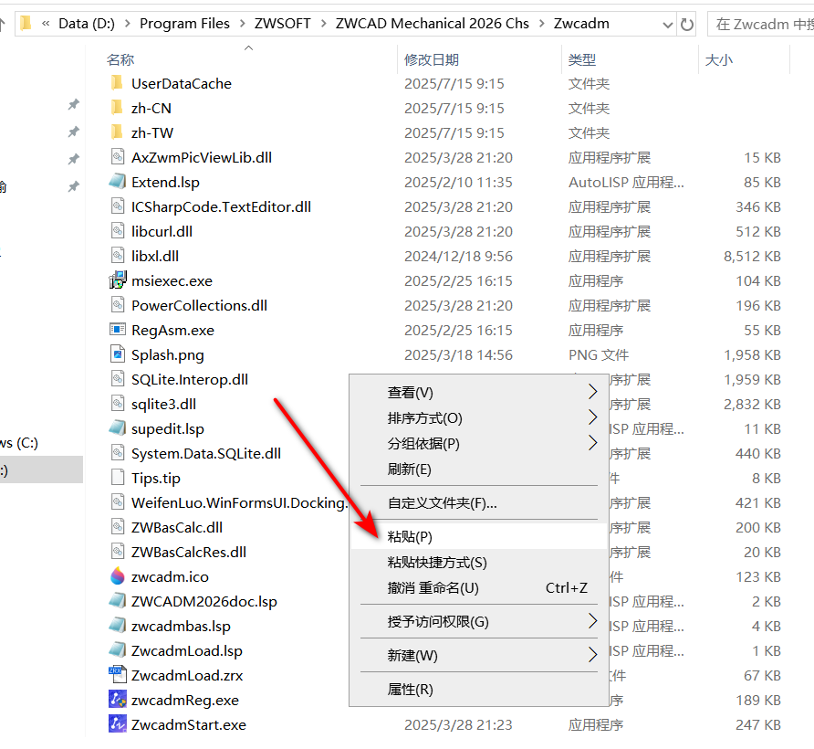
Task: Click the refresh button beside address bar
Action: tap(687, 24)
